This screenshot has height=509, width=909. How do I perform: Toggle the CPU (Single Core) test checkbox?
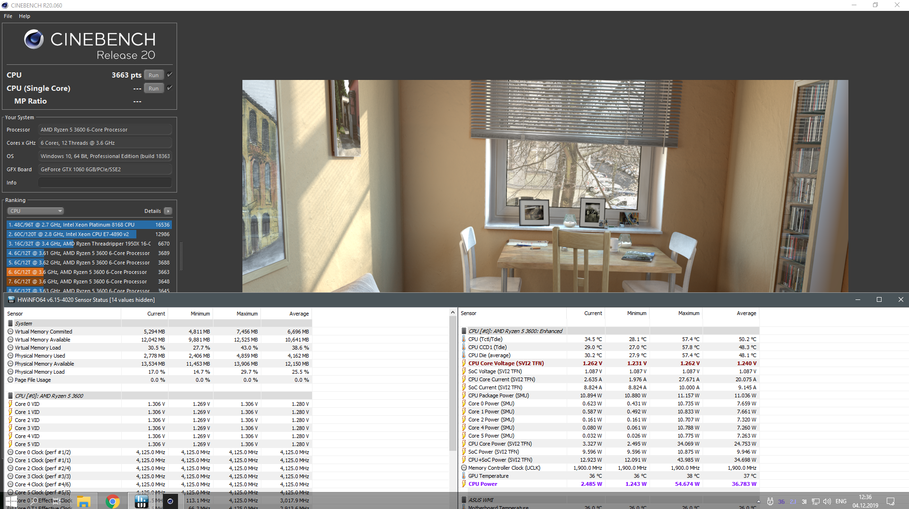169,88
